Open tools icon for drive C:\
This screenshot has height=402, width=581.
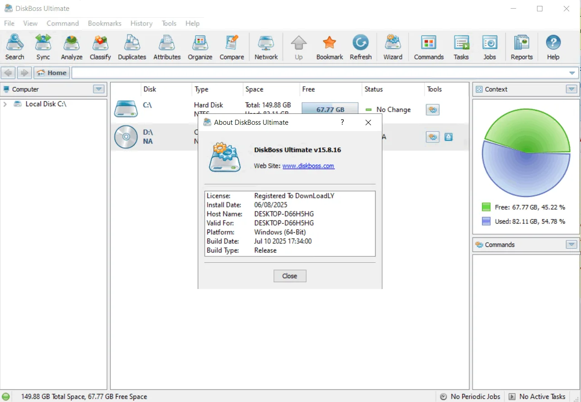(x=433, y=109)
